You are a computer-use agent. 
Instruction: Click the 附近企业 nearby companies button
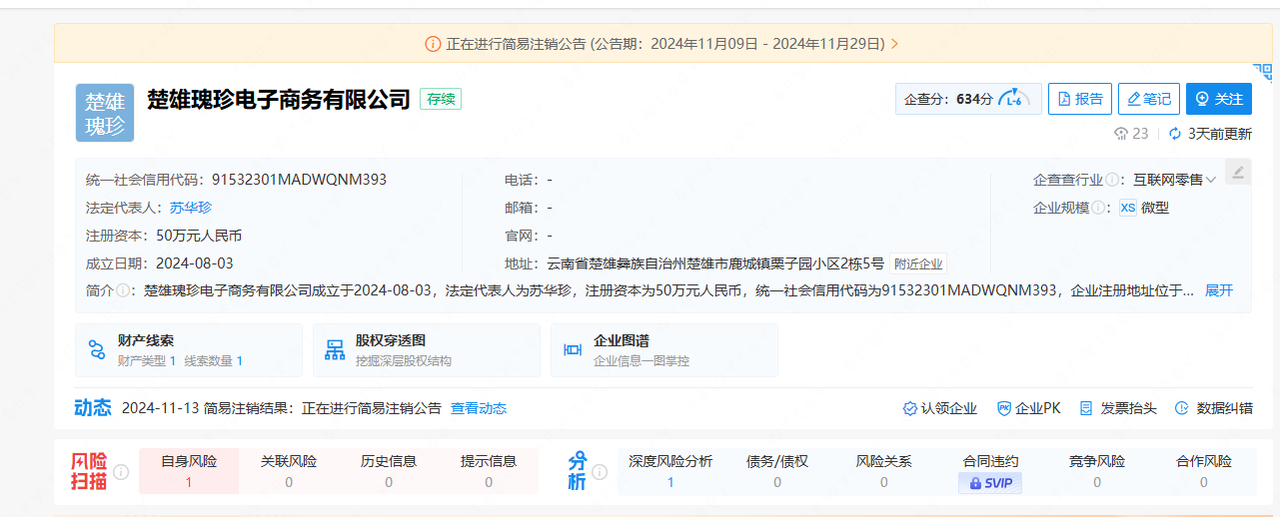(x=918, y=264)
